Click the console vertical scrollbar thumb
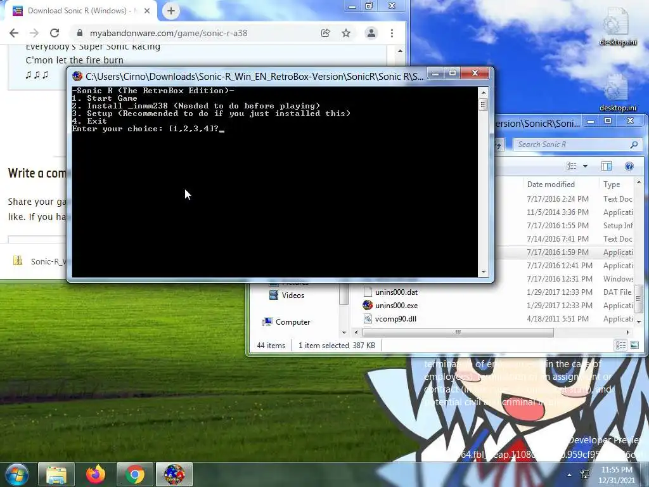 coord(483,105)
